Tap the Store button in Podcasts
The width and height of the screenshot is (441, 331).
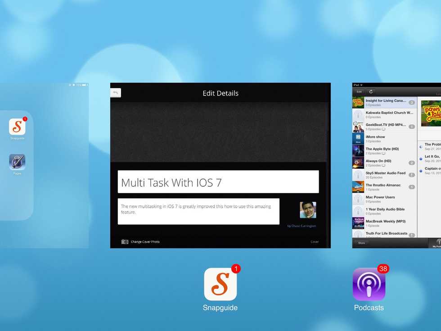pyautogui.click(x=361, y=243)
